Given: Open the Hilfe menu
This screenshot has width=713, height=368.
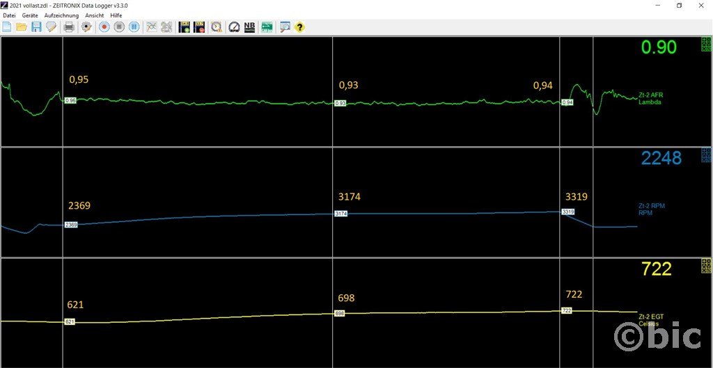Looking at the screenshot, I should click(x=116, y=15).
